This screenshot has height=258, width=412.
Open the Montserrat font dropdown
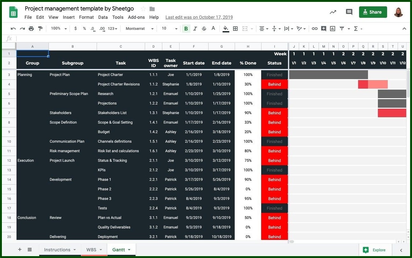(x=139, y=29)
